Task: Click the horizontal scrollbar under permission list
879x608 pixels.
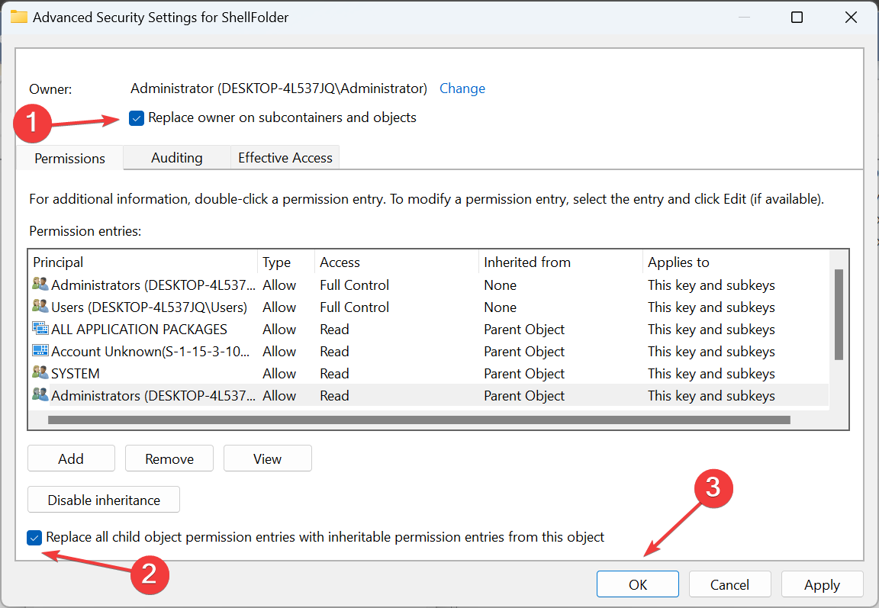Action: click(418, 420)
